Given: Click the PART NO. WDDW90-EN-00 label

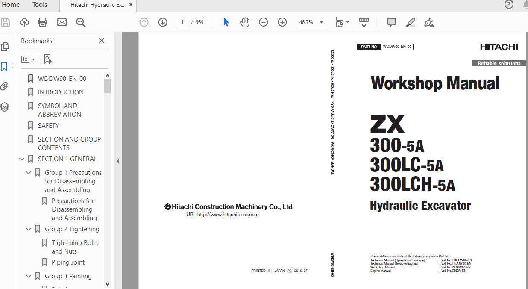Looking at the screenshot, I should (385, 47).
